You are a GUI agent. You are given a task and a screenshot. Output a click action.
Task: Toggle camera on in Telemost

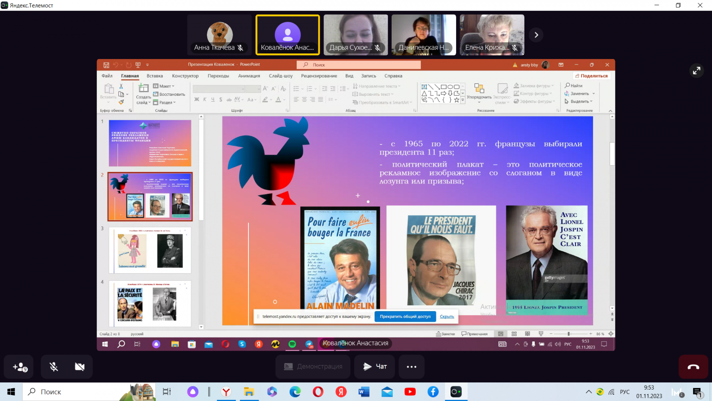pos(80,367)
